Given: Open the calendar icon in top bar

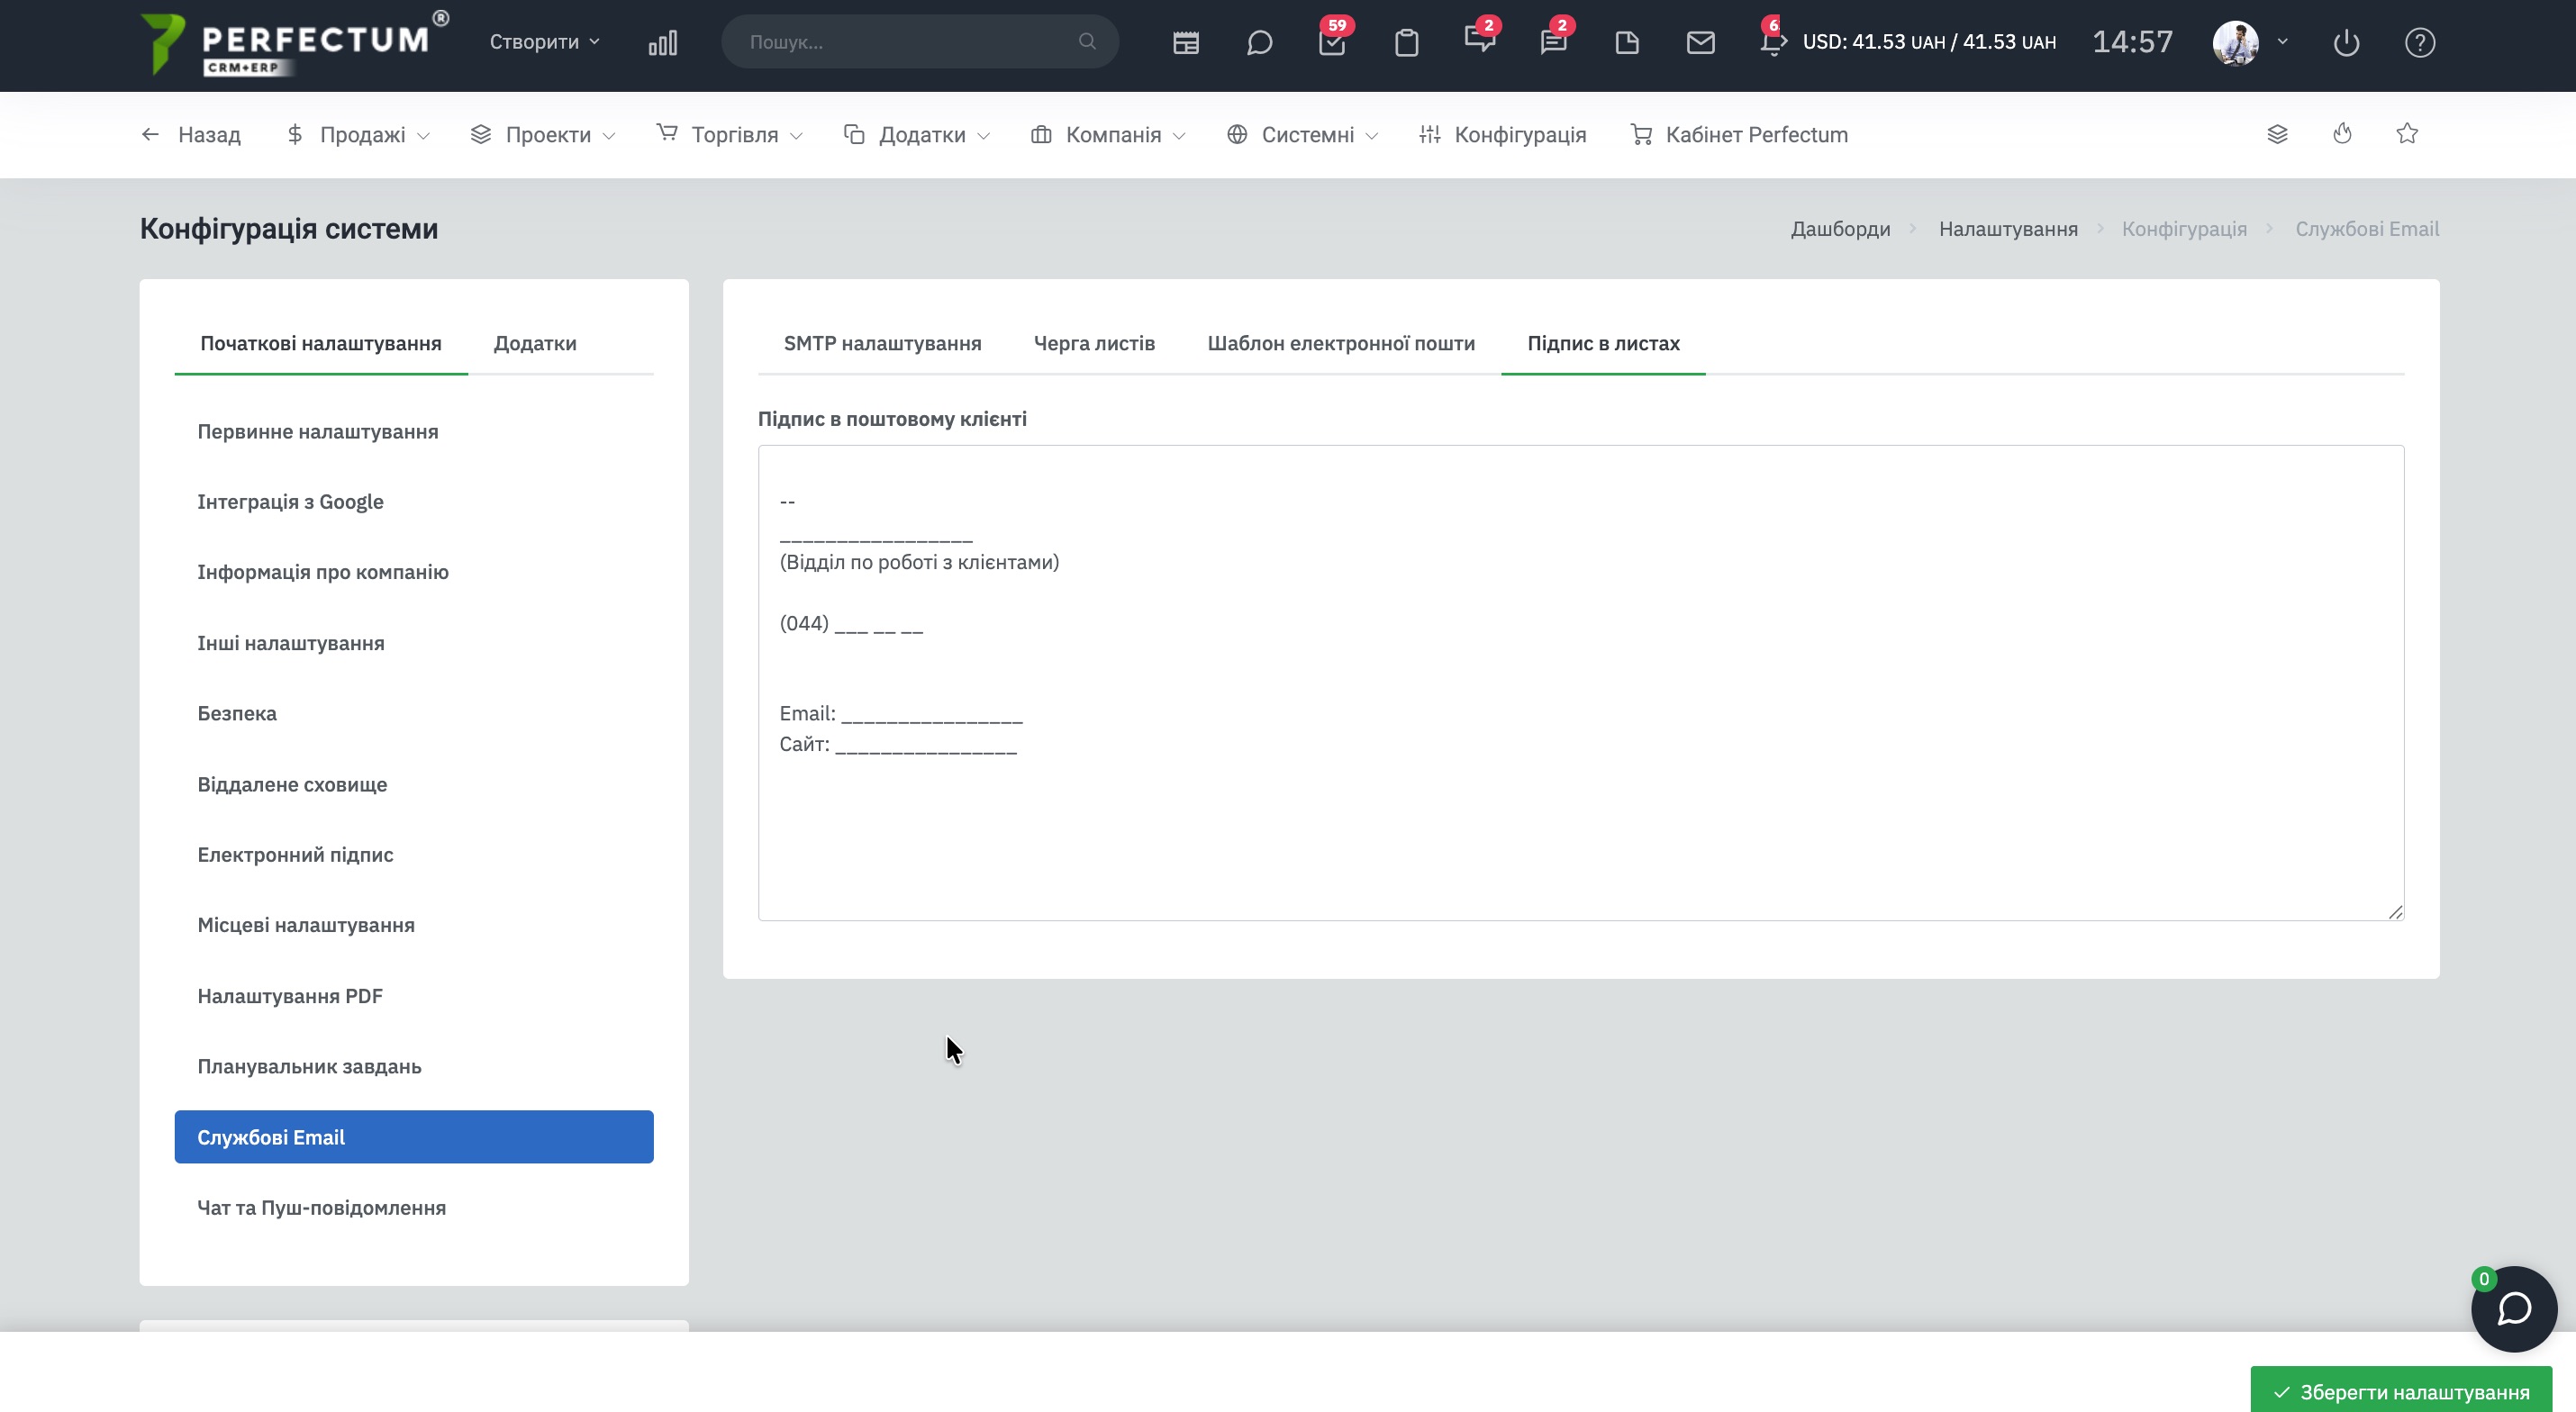Looking at the screenshot, I should pyautogui.click(x=1185, y=42).
